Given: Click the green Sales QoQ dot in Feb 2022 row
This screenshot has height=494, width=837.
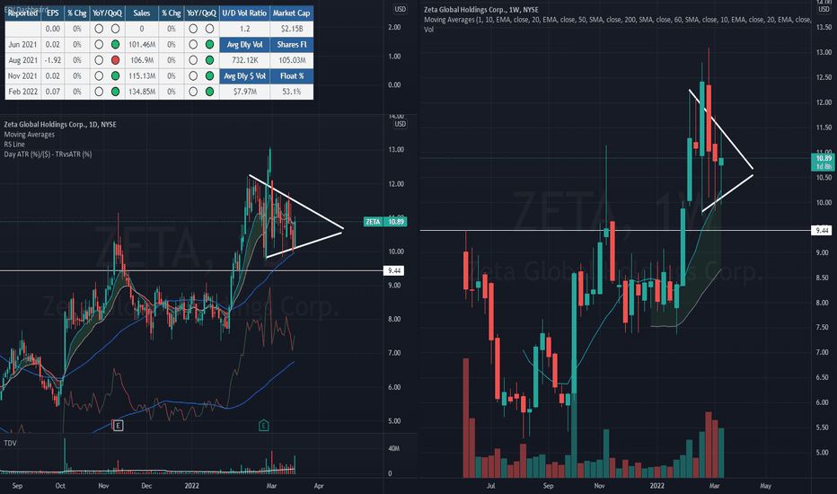Looking at the screenshot, I should coord(210,92).
